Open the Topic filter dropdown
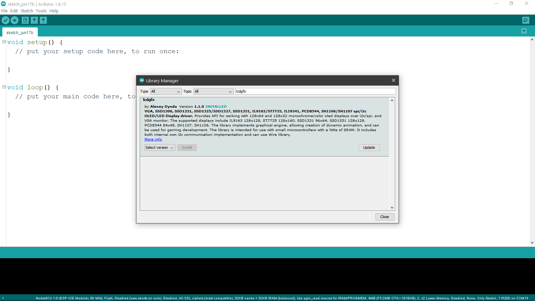The image size is (535, 301). coord(213,91)
